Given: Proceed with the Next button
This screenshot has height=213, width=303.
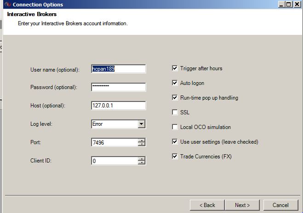Looking at the screenshot, I should [242, 205].
